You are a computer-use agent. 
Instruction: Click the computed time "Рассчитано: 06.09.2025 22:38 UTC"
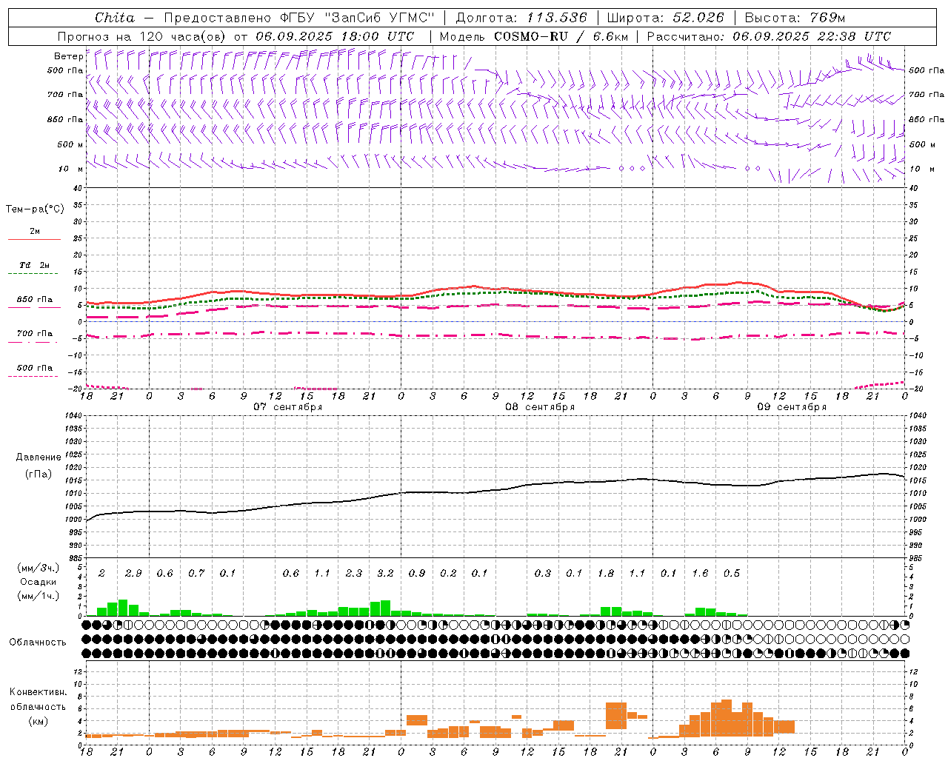tap(769, 36)
